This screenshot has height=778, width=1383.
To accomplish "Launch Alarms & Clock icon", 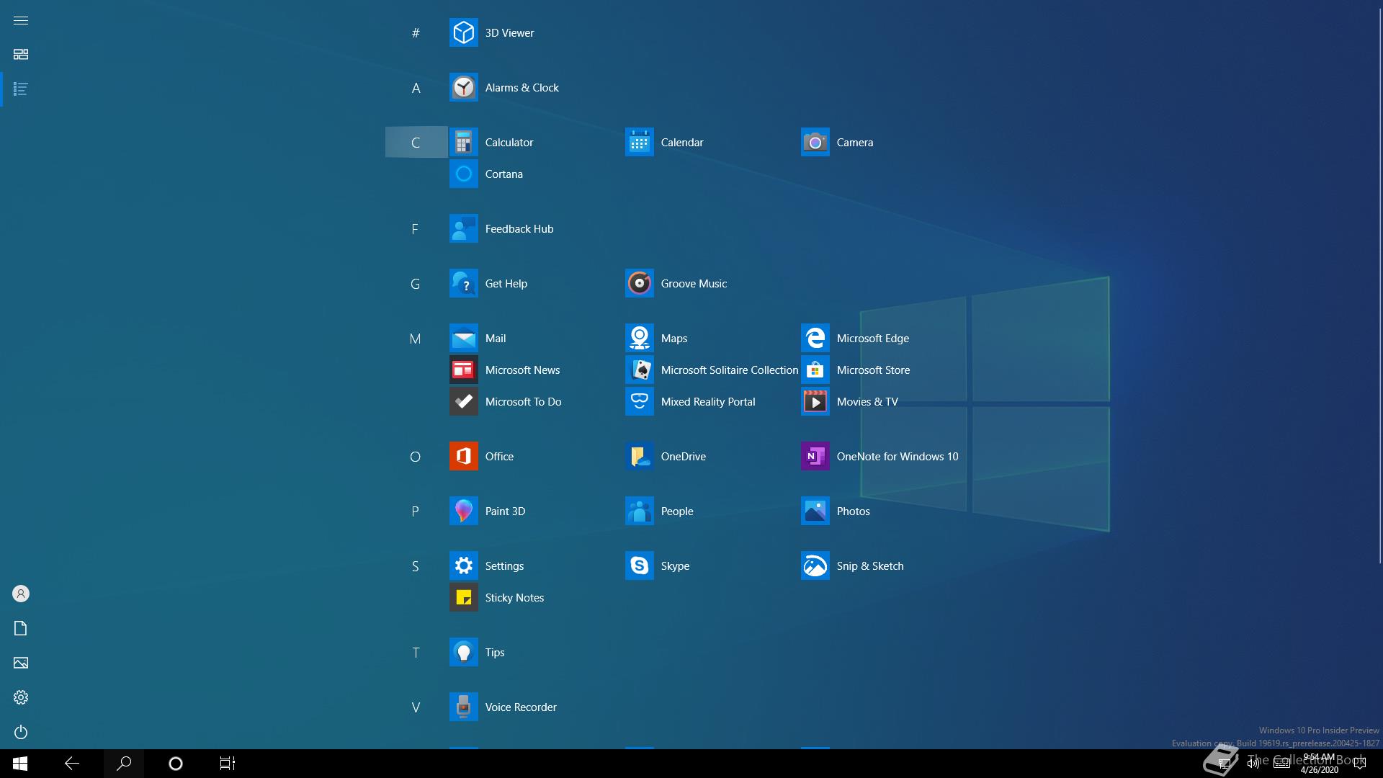I will pos(463,87).
